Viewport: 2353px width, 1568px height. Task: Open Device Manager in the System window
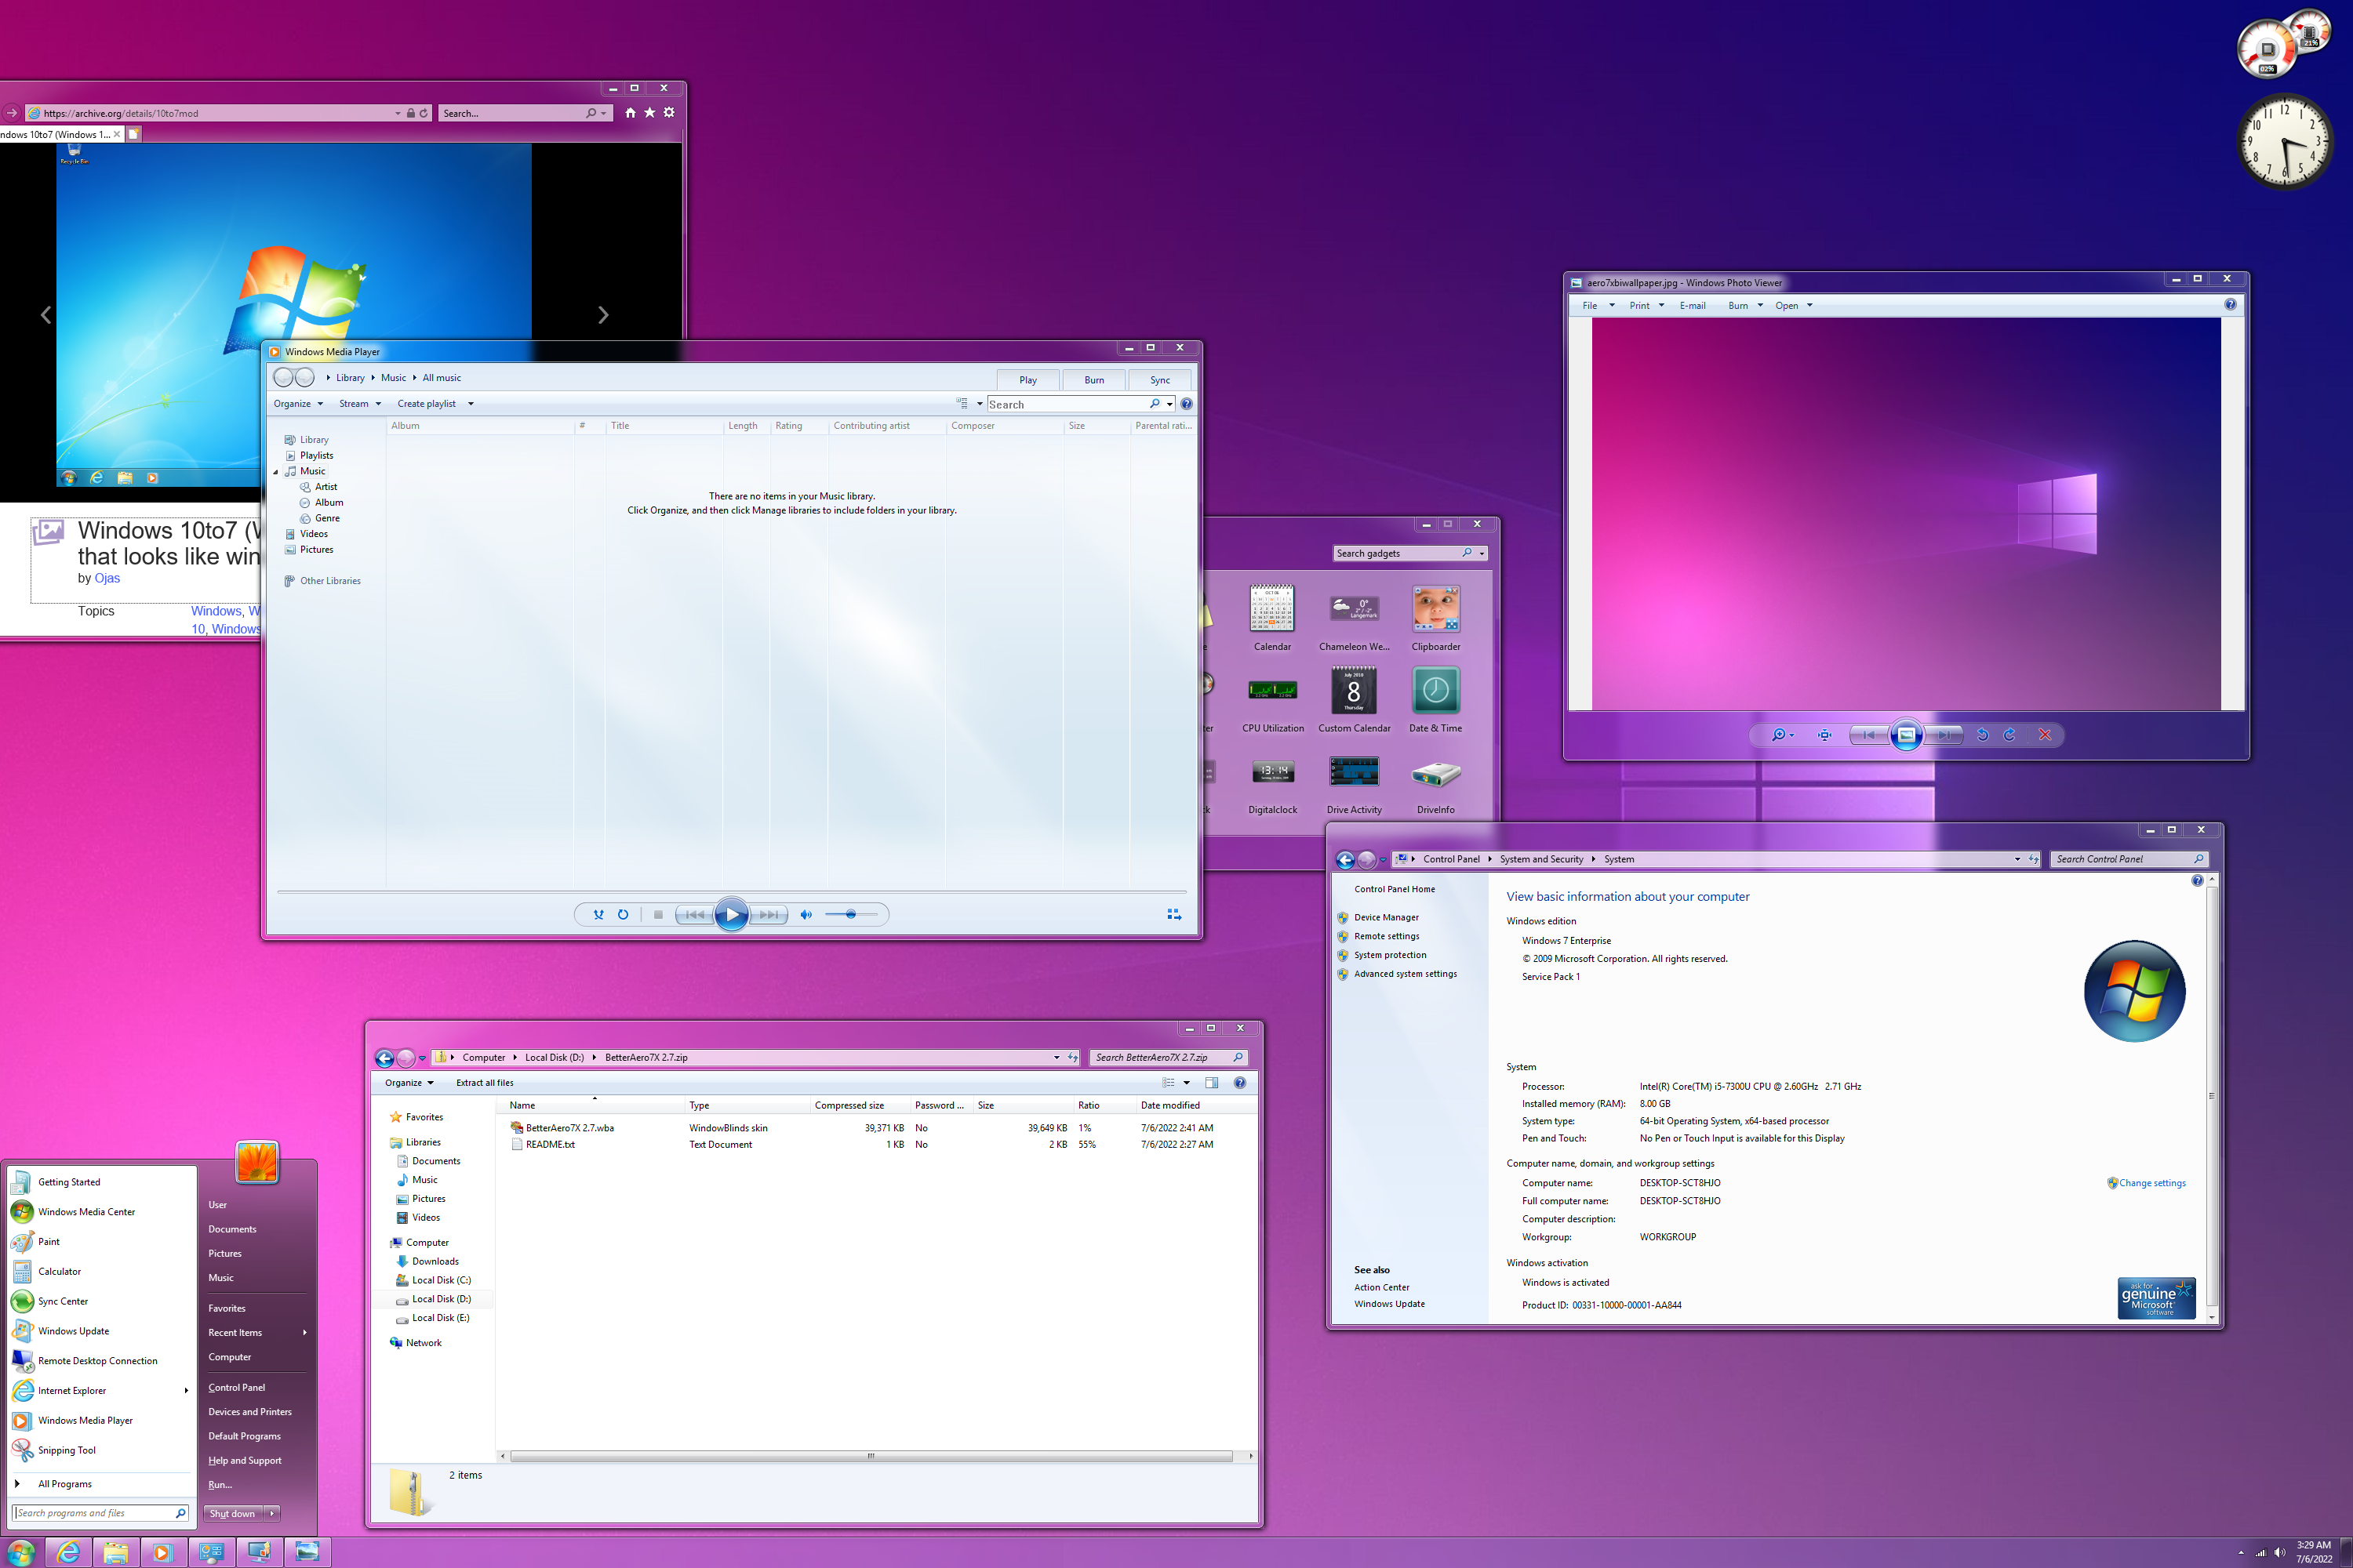1386,917
